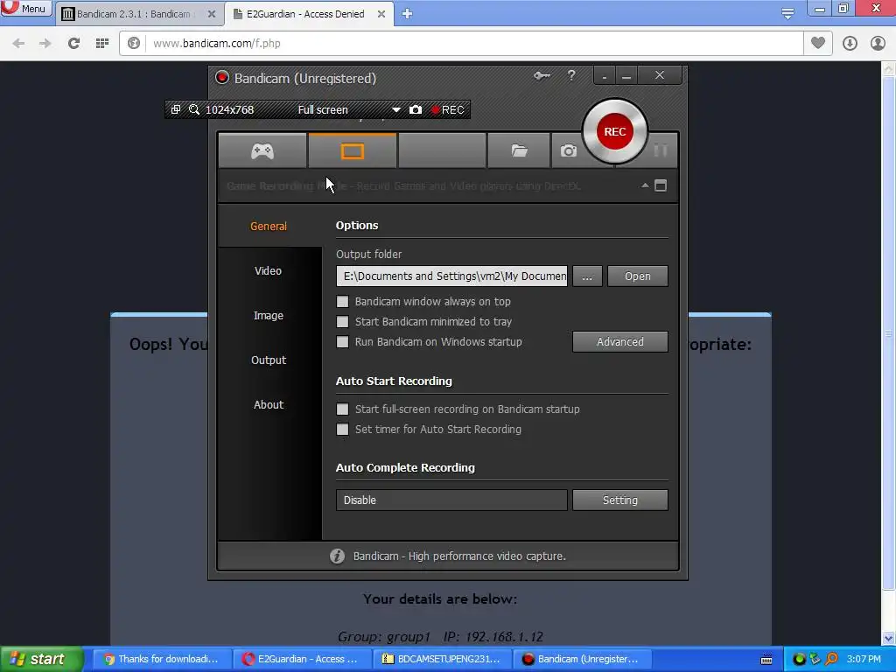Image resolution: width=896 pixels, height=672 pixels.
Task: Click the small red REC on the capture bar
Action: tap(447, 109)
